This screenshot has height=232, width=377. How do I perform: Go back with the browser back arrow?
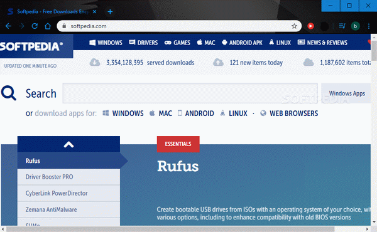[x=8, y=26]
